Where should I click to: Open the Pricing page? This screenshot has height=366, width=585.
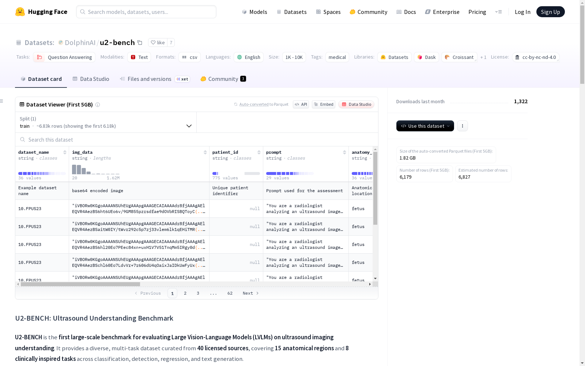pos(477,12)
